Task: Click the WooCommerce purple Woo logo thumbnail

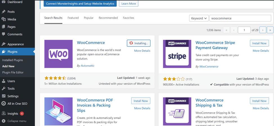Action: tap(58, 54)
